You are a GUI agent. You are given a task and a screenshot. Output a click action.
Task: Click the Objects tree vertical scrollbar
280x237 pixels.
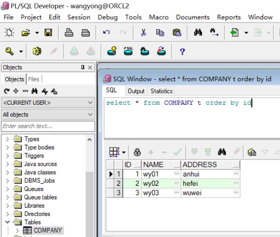pos(89,186)
